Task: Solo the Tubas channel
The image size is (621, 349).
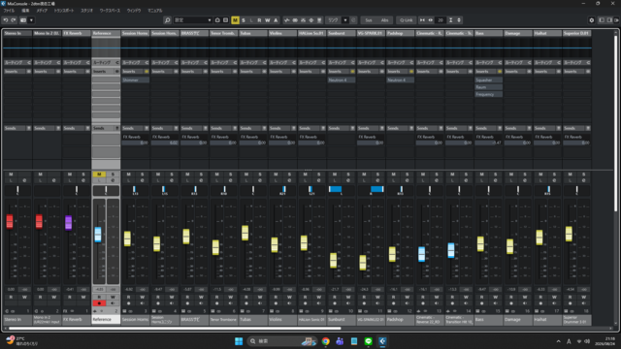Action: point(260,174)
